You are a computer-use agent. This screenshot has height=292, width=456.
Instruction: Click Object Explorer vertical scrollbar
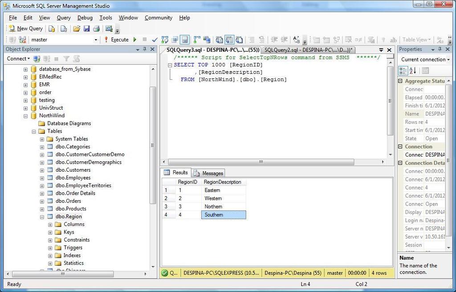pyautogui.click(x=153, y=146)
